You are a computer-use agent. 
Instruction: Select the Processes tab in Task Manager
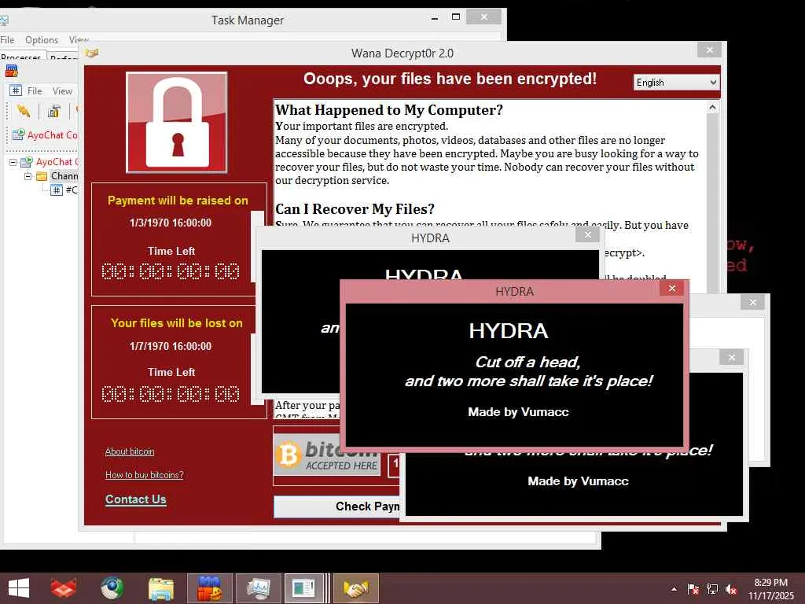(x=21, y=57)
